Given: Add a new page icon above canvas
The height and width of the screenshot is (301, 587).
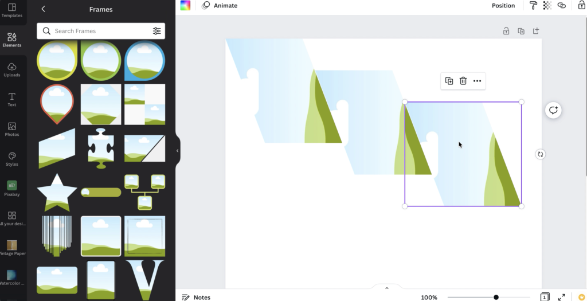Looking at the screenshot, I should click(x=536, y=31).
